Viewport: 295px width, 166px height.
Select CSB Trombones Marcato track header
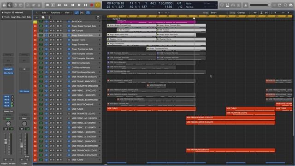click(x=83, y=72)
